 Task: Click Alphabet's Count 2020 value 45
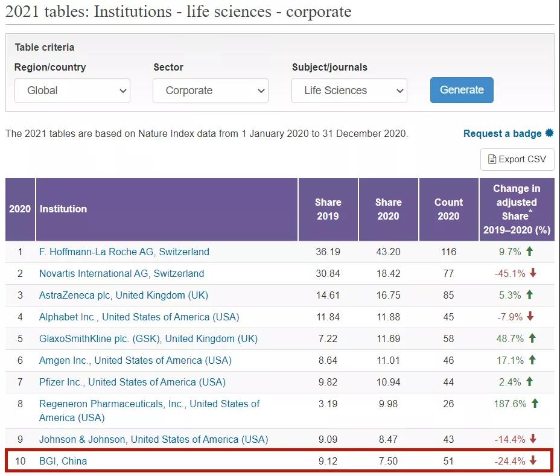(x=448, y=317)
